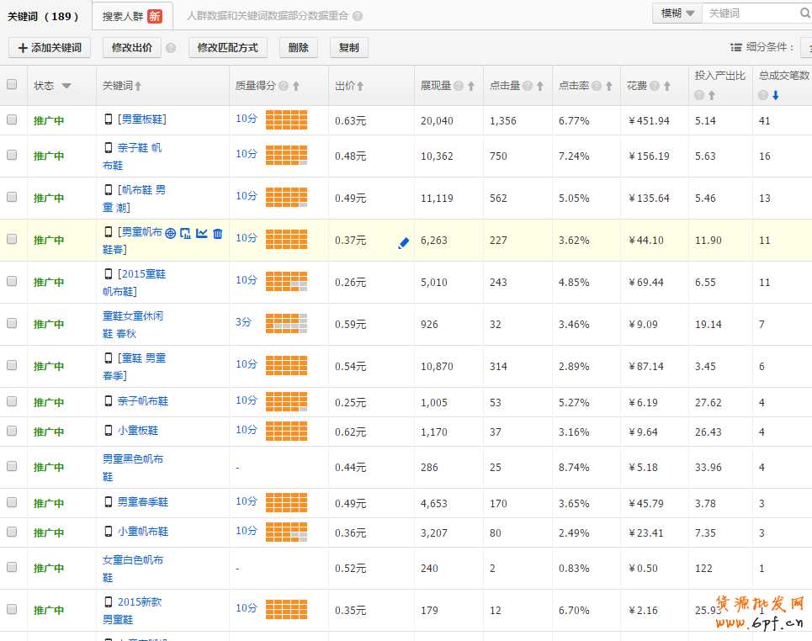This screenshot has width=812, height=641.
Task: Select the 关键词 (189) tab
Action: 44,16
